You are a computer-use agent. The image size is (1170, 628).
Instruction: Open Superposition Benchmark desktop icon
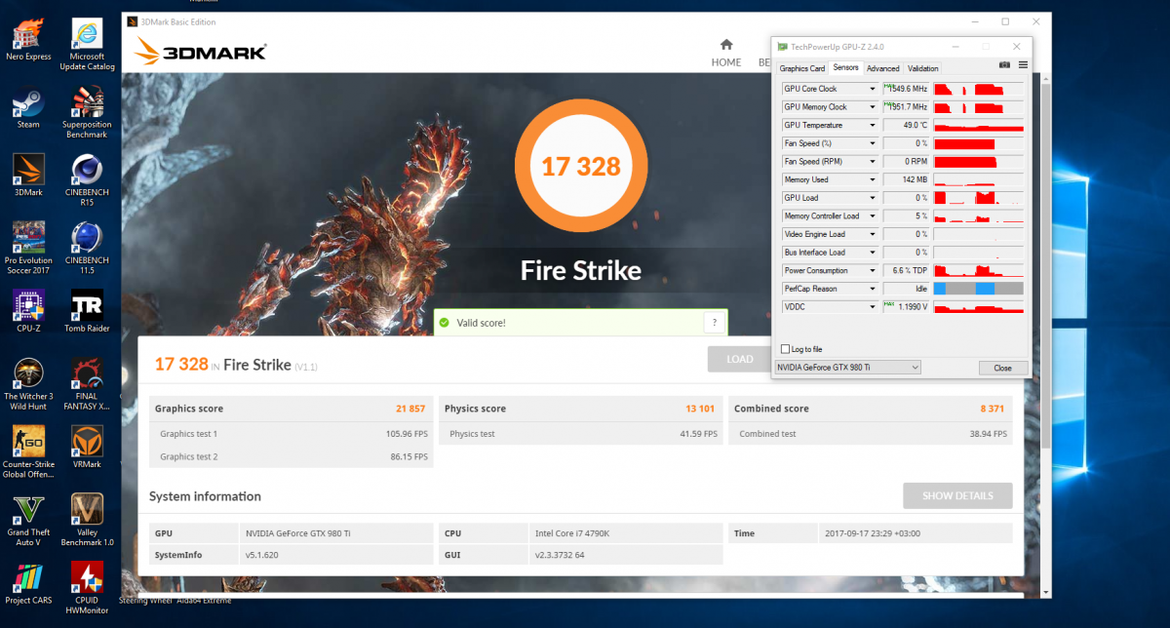[x=87, y=111]
